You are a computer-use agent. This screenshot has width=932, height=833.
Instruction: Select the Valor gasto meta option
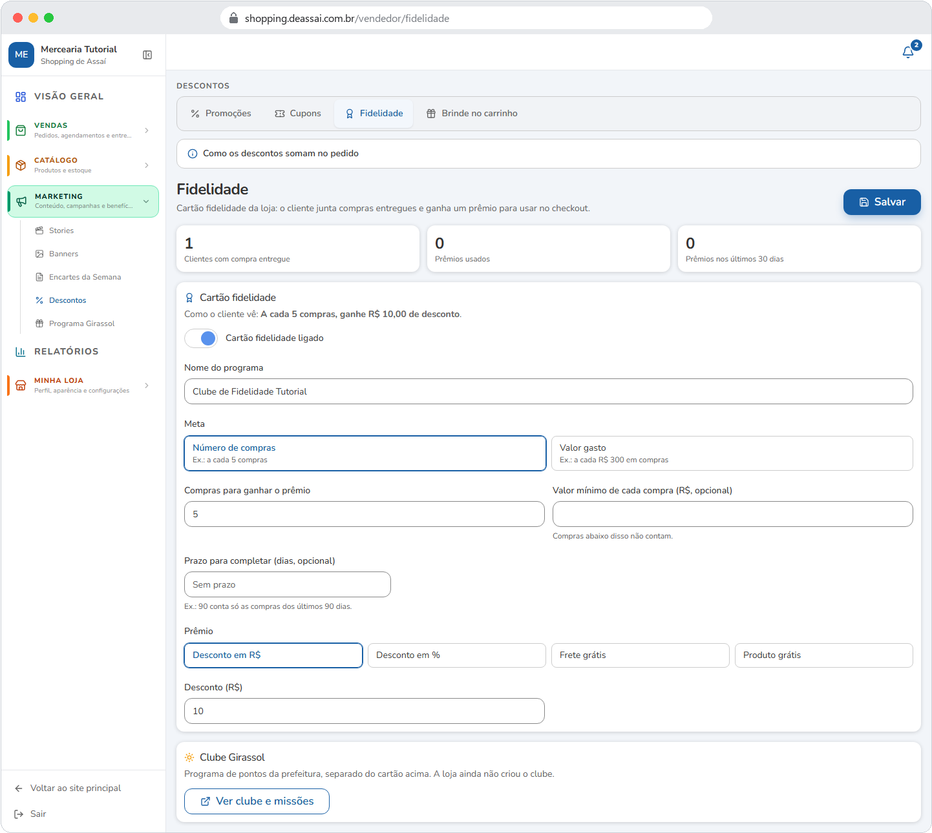point(732,453)
